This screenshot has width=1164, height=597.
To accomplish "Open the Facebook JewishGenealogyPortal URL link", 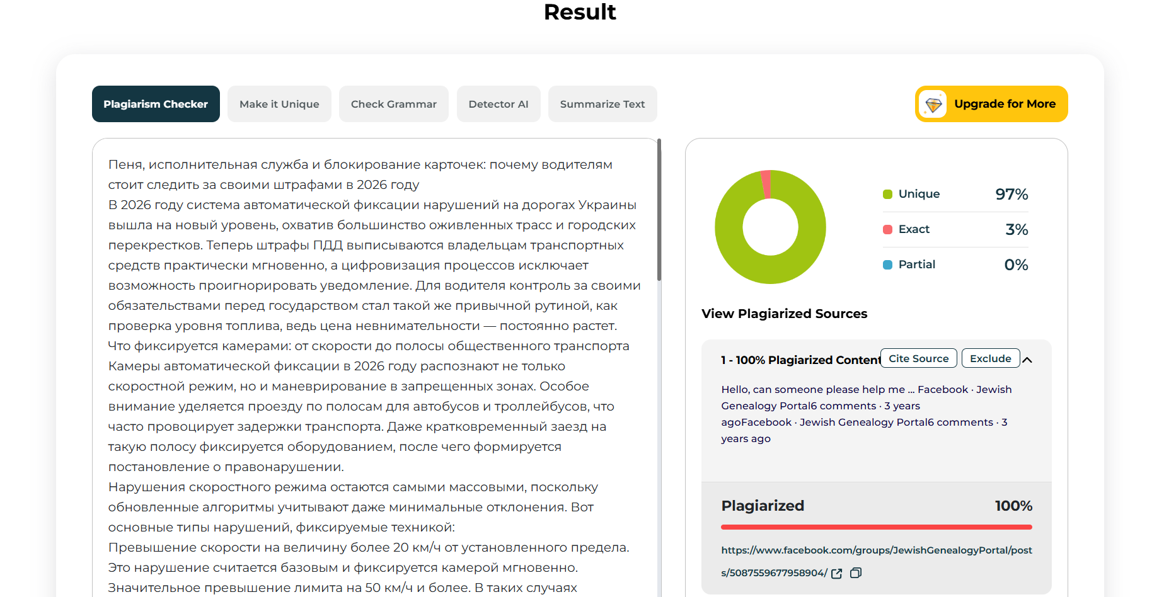I will click(x=876, y=550).
